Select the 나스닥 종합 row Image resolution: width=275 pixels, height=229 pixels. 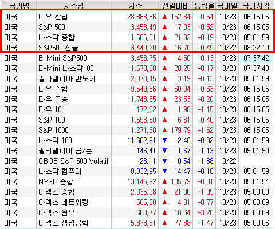coord(137,37)
